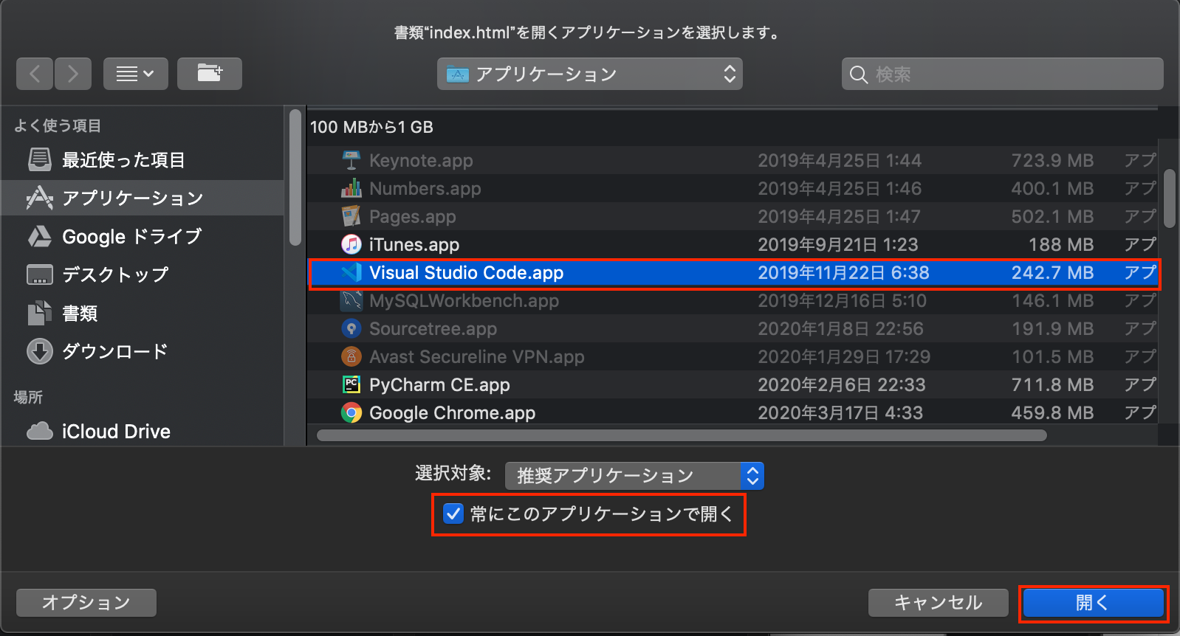1180x636 pixels.
Task: Click the デスクトップ sidebar icon
Action: [39, 274]
